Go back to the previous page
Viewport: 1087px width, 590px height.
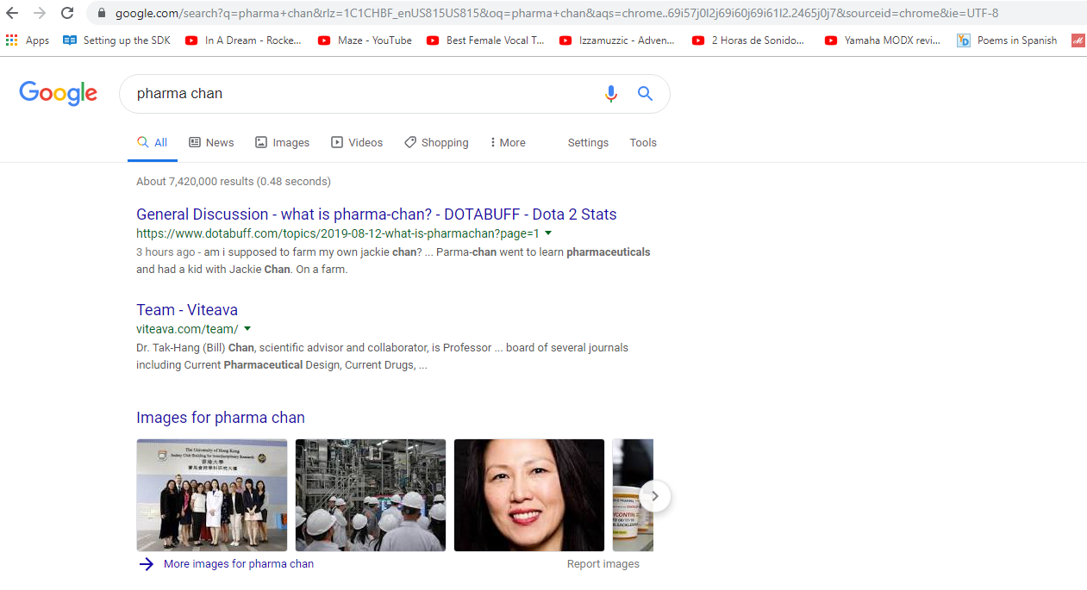(x=12, y=13)
